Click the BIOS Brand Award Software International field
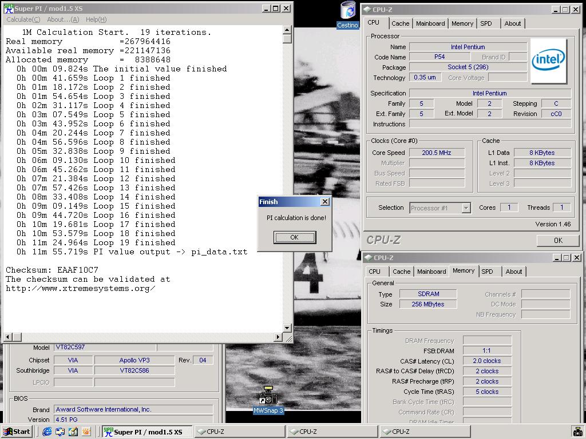The height and width of the screenshot is (439, 586). (134, 409)
